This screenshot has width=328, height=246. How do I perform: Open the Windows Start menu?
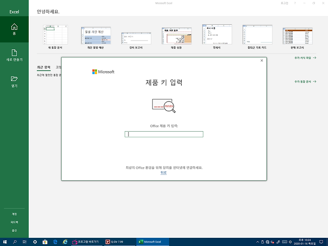pos(5,242)
